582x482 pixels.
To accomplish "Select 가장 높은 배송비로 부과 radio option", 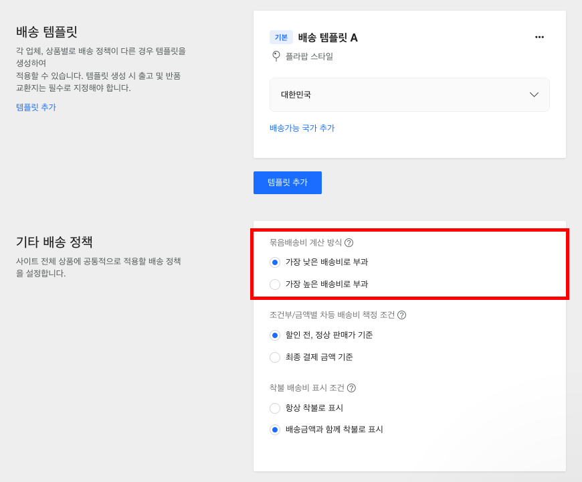I will pyautogui.click(x=275, y=285).
